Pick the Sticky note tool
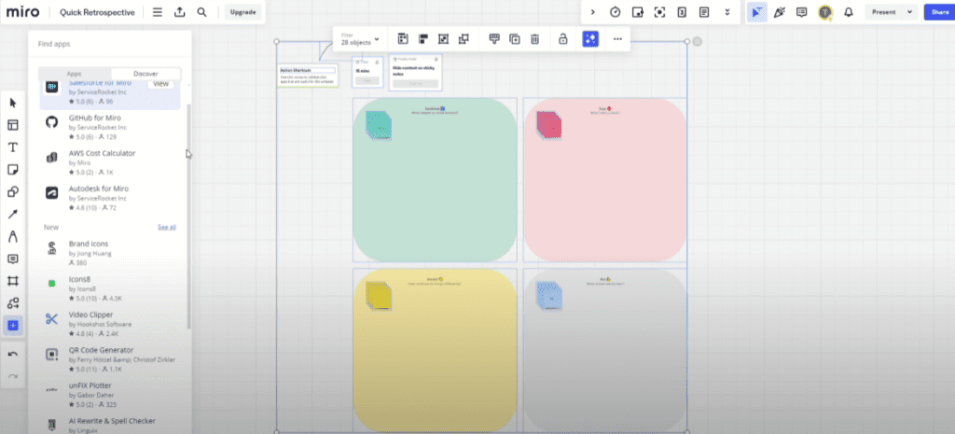 click(x=13, y=170)
